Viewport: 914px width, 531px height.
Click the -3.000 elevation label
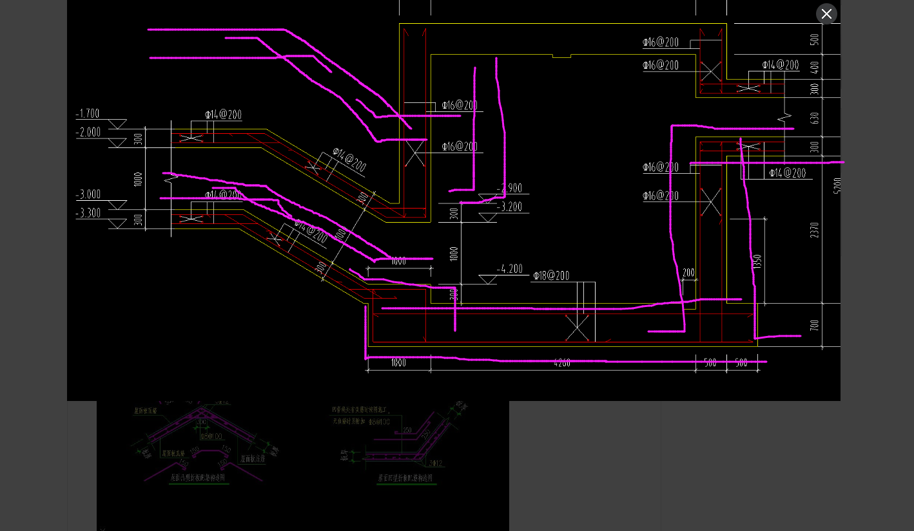click(x=88, y=194)
